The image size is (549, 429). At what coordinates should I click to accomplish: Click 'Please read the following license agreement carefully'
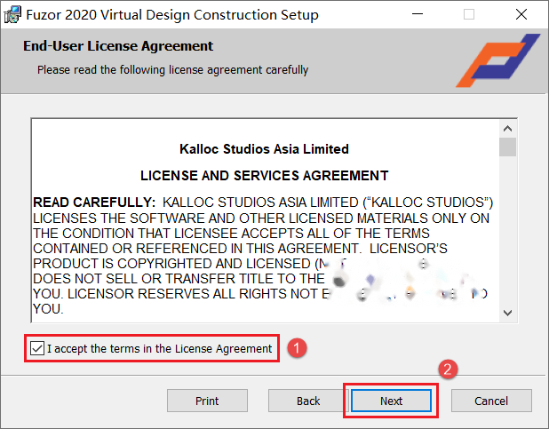coord(173,69)
